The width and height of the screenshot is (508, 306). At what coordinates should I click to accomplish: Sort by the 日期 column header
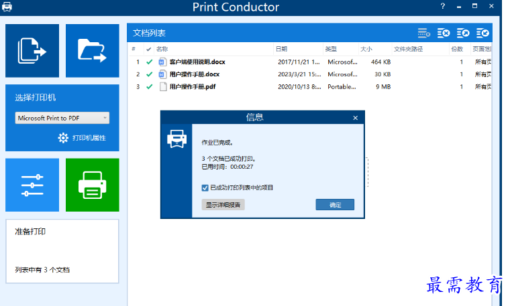[x=282, y=49]
